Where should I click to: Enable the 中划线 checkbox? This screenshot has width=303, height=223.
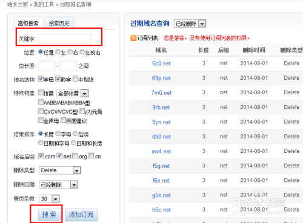click(x=75, y=79)
